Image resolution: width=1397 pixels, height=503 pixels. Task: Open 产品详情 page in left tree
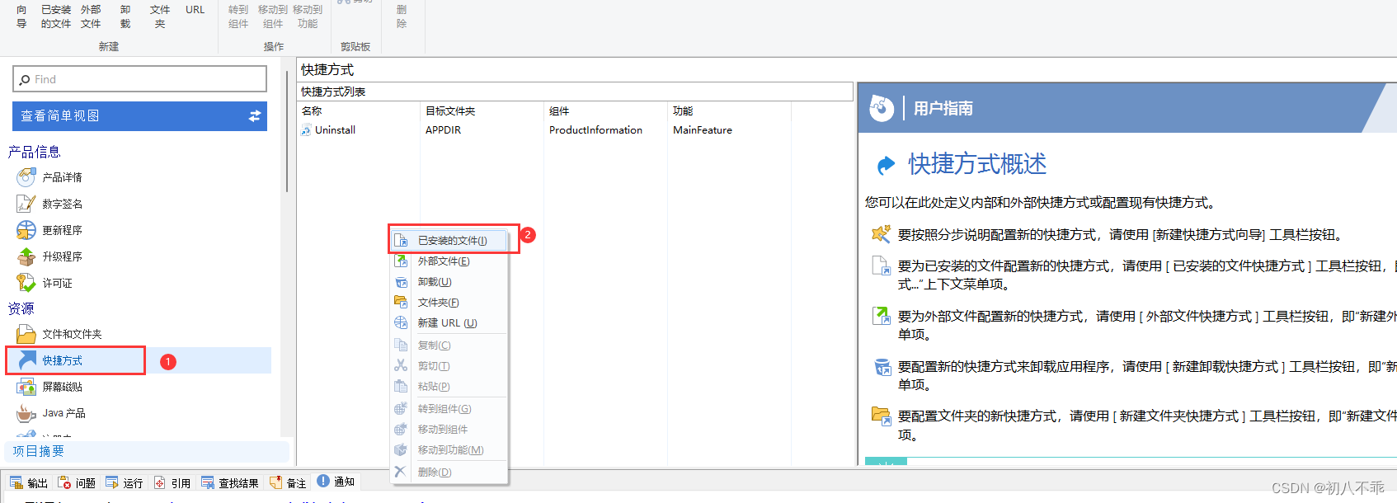(62, 177)
